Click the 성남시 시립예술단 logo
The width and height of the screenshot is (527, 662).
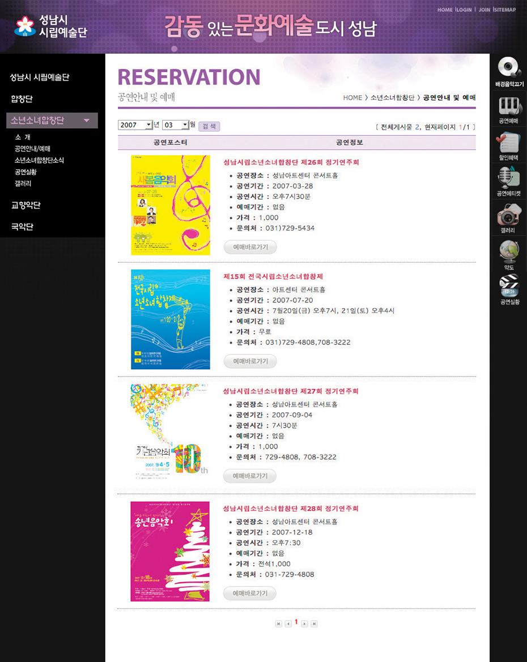[50, 27]
